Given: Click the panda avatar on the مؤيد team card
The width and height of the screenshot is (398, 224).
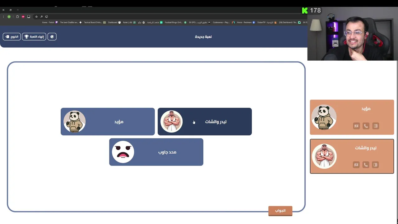Looking at the screenshot, I should pyautogui.click(x=324, y=117).
